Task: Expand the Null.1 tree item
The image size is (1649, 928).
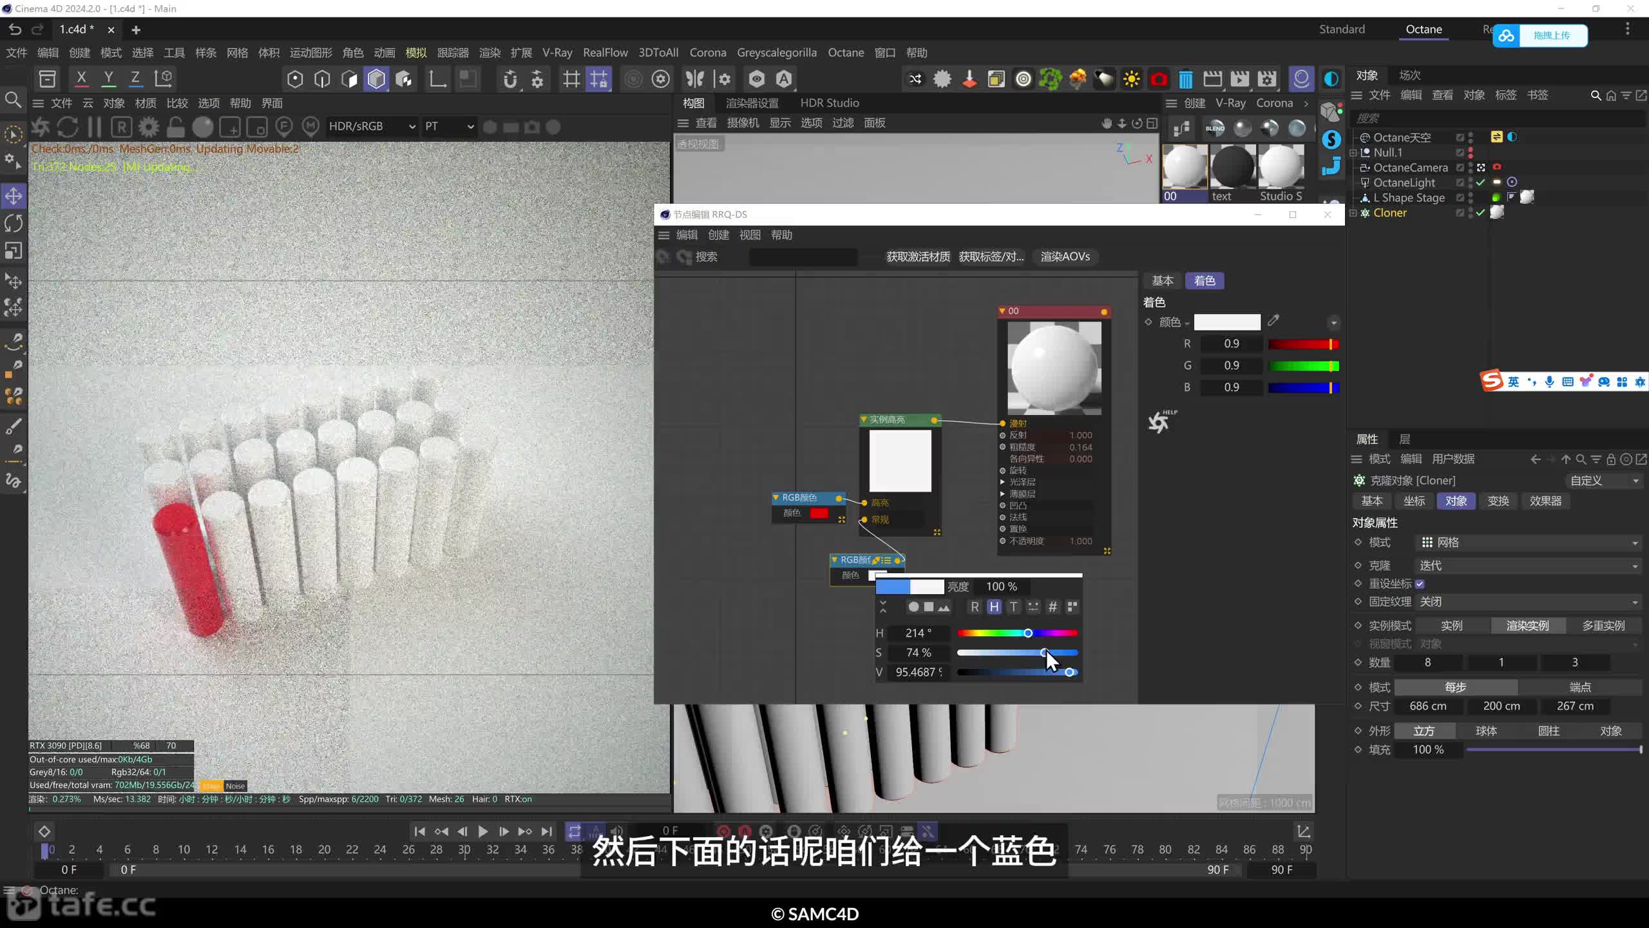Action: tap(1353, 153)
